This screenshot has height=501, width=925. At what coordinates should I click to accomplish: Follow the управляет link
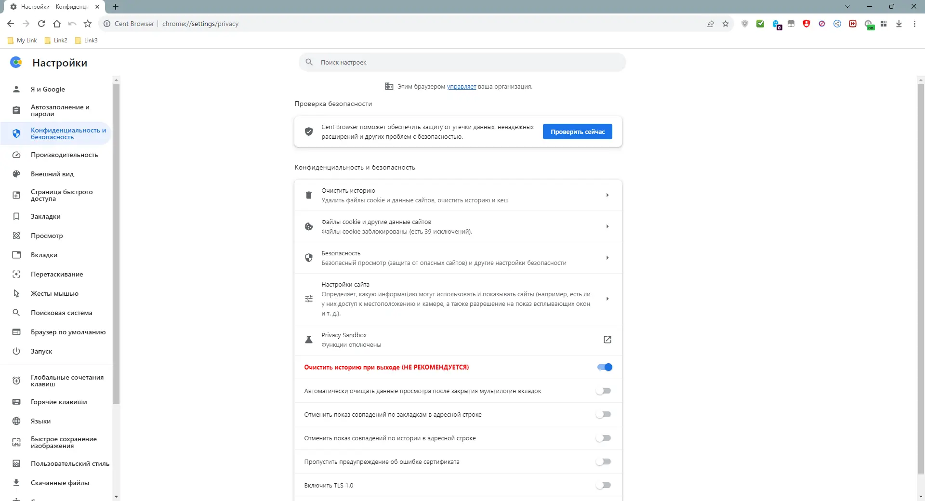pyautogui.click(x=461, y=87)
